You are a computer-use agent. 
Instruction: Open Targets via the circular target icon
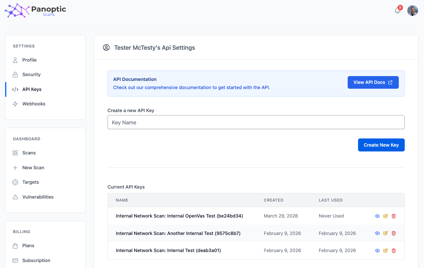(15, 182)
